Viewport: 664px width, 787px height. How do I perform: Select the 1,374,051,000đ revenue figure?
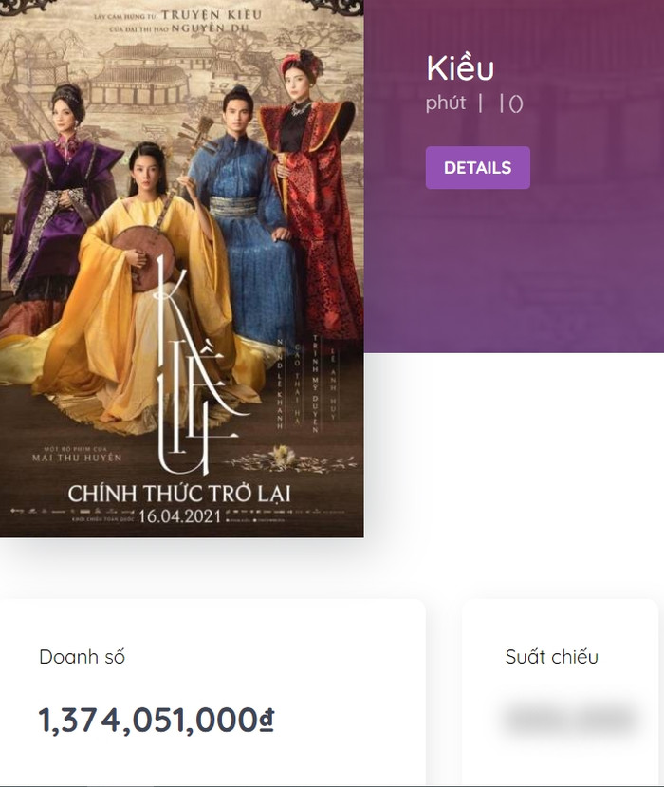click(x=157, y=721)
